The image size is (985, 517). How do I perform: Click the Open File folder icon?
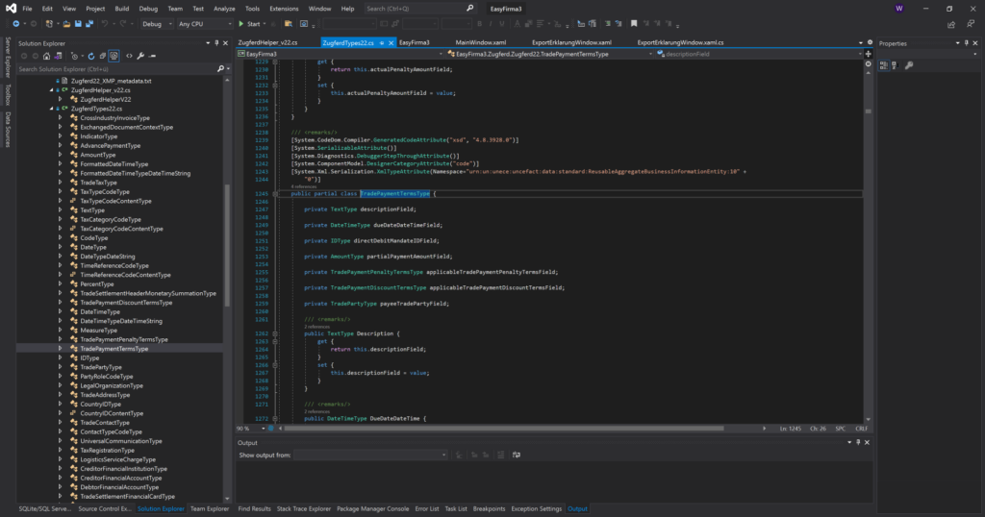pos(66,24)
